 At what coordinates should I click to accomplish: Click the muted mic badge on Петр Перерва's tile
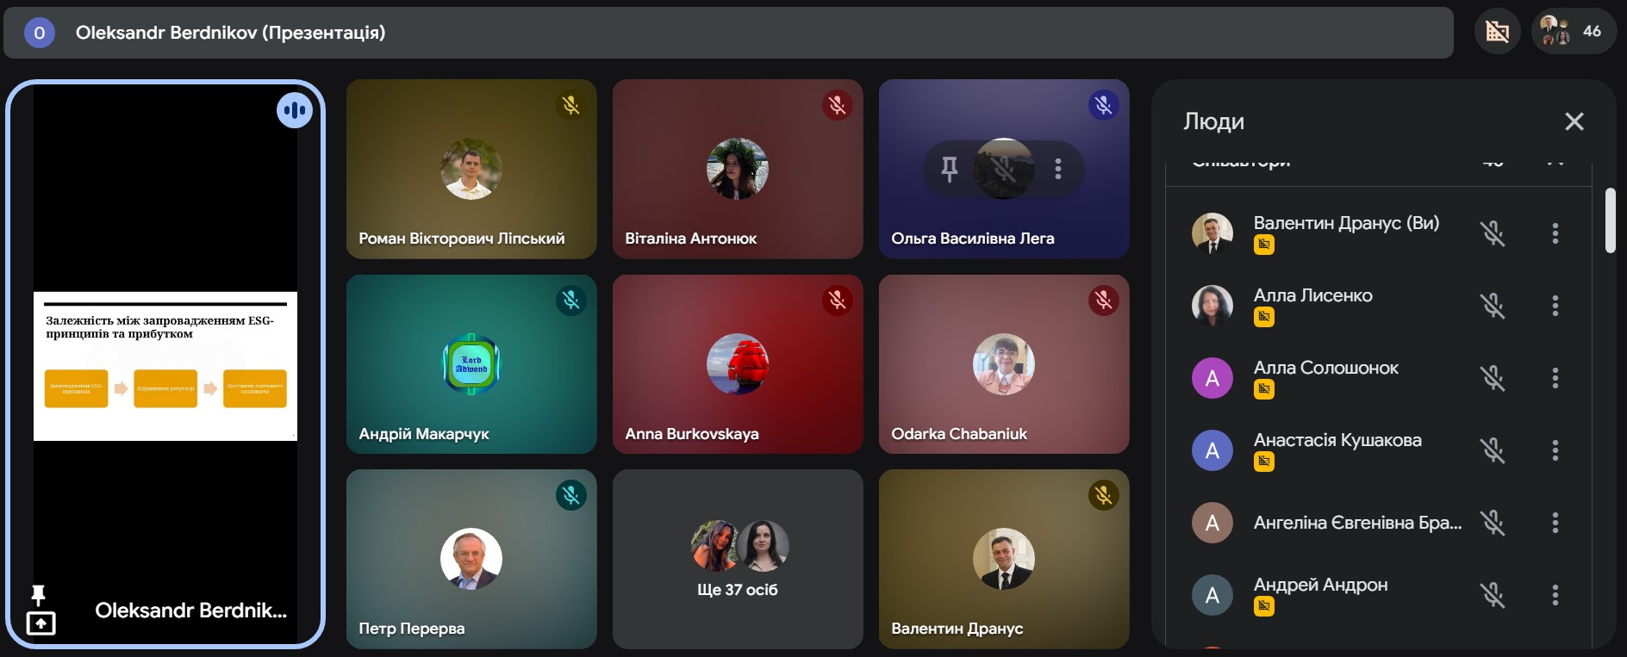click(x=570, y=495)
